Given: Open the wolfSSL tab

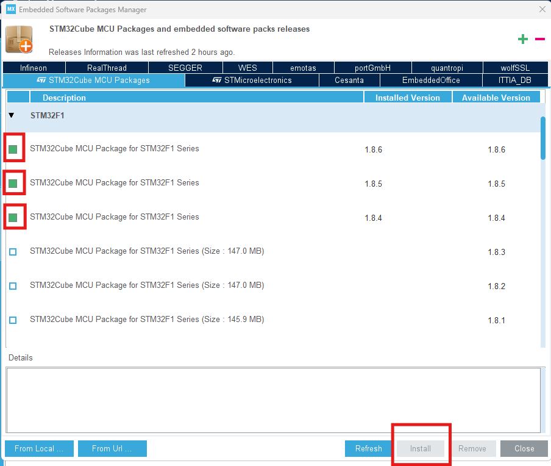Looking at the screenshot, I should click(x=516, y=68).
